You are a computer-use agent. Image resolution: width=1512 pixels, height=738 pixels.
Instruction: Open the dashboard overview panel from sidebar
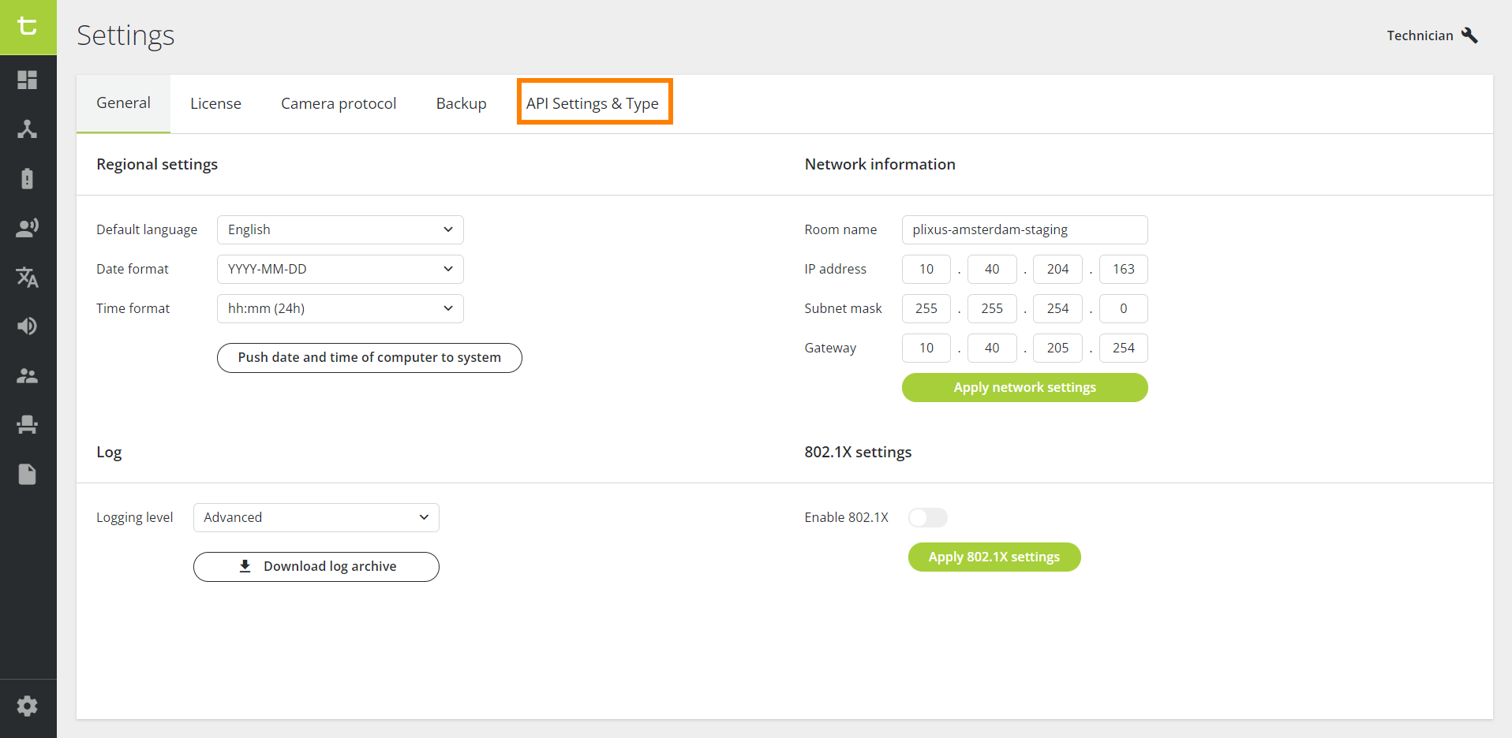28,80
